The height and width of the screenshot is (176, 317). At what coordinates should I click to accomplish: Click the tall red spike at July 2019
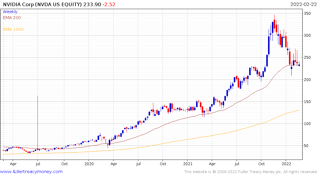[x=38, y=123]
